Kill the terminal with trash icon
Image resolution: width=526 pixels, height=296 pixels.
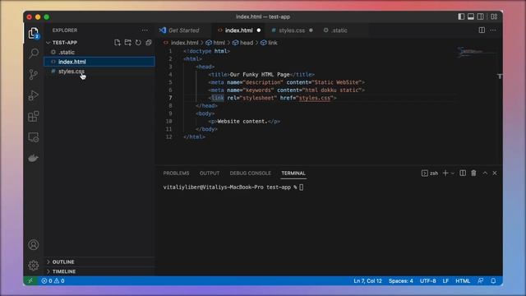click(473, 173)
